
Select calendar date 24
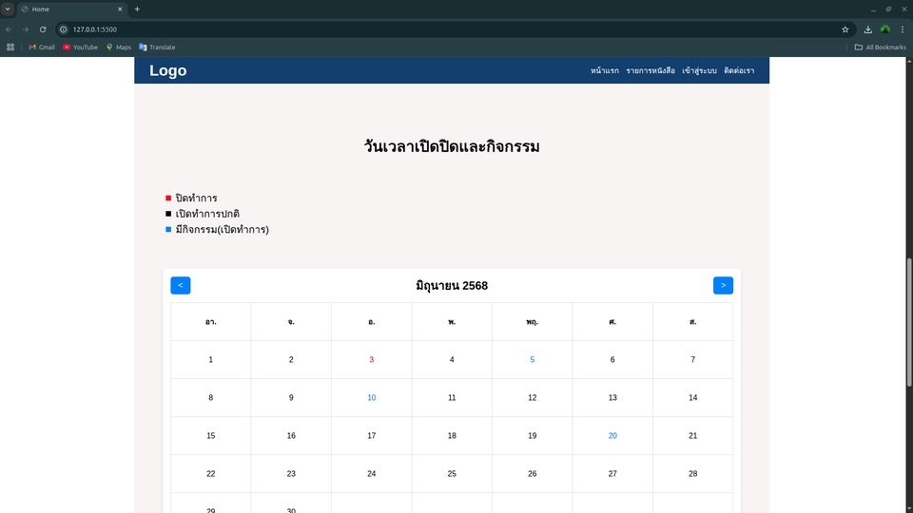pos(372,473)
